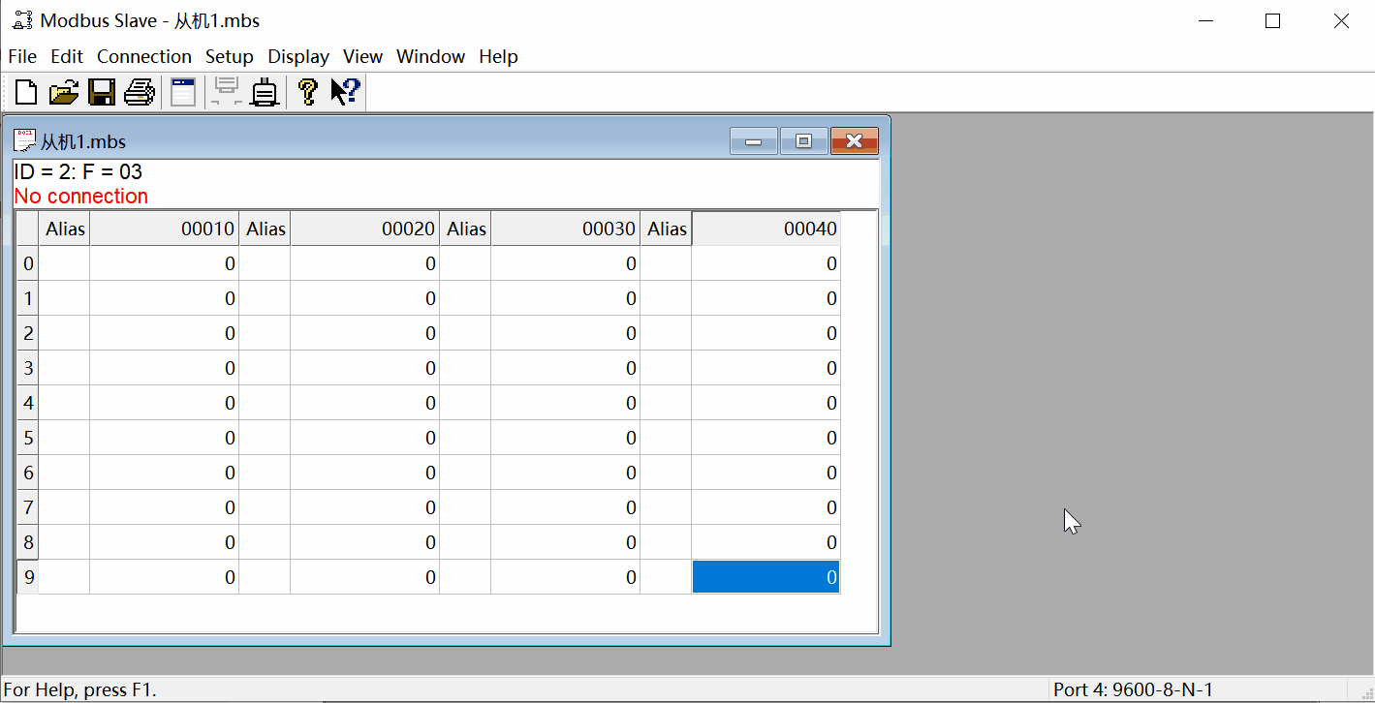Click the Alias header left of 00040
This screenshot has height=703, width=1375.
(666, 229)
